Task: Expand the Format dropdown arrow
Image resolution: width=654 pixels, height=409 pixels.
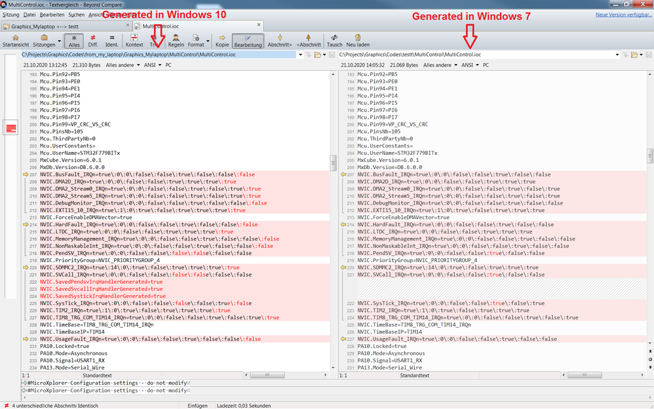Action: 208,41
